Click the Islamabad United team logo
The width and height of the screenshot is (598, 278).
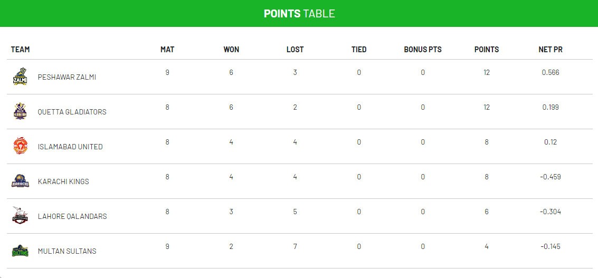pos(20,146)
